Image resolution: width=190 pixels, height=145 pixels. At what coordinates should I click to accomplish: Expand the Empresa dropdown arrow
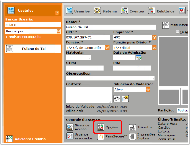154,37
